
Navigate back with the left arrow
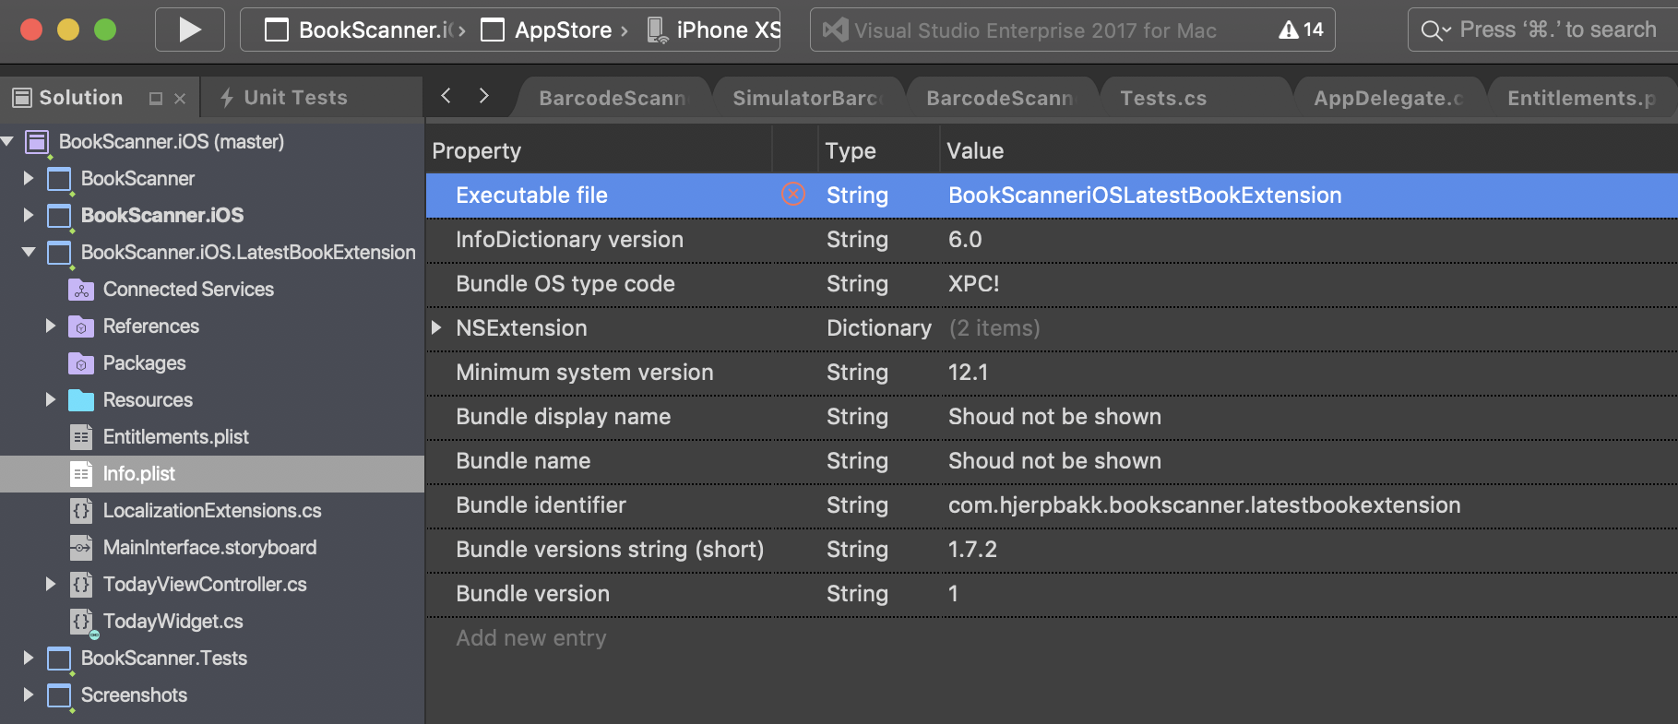[x=446, y=96]
